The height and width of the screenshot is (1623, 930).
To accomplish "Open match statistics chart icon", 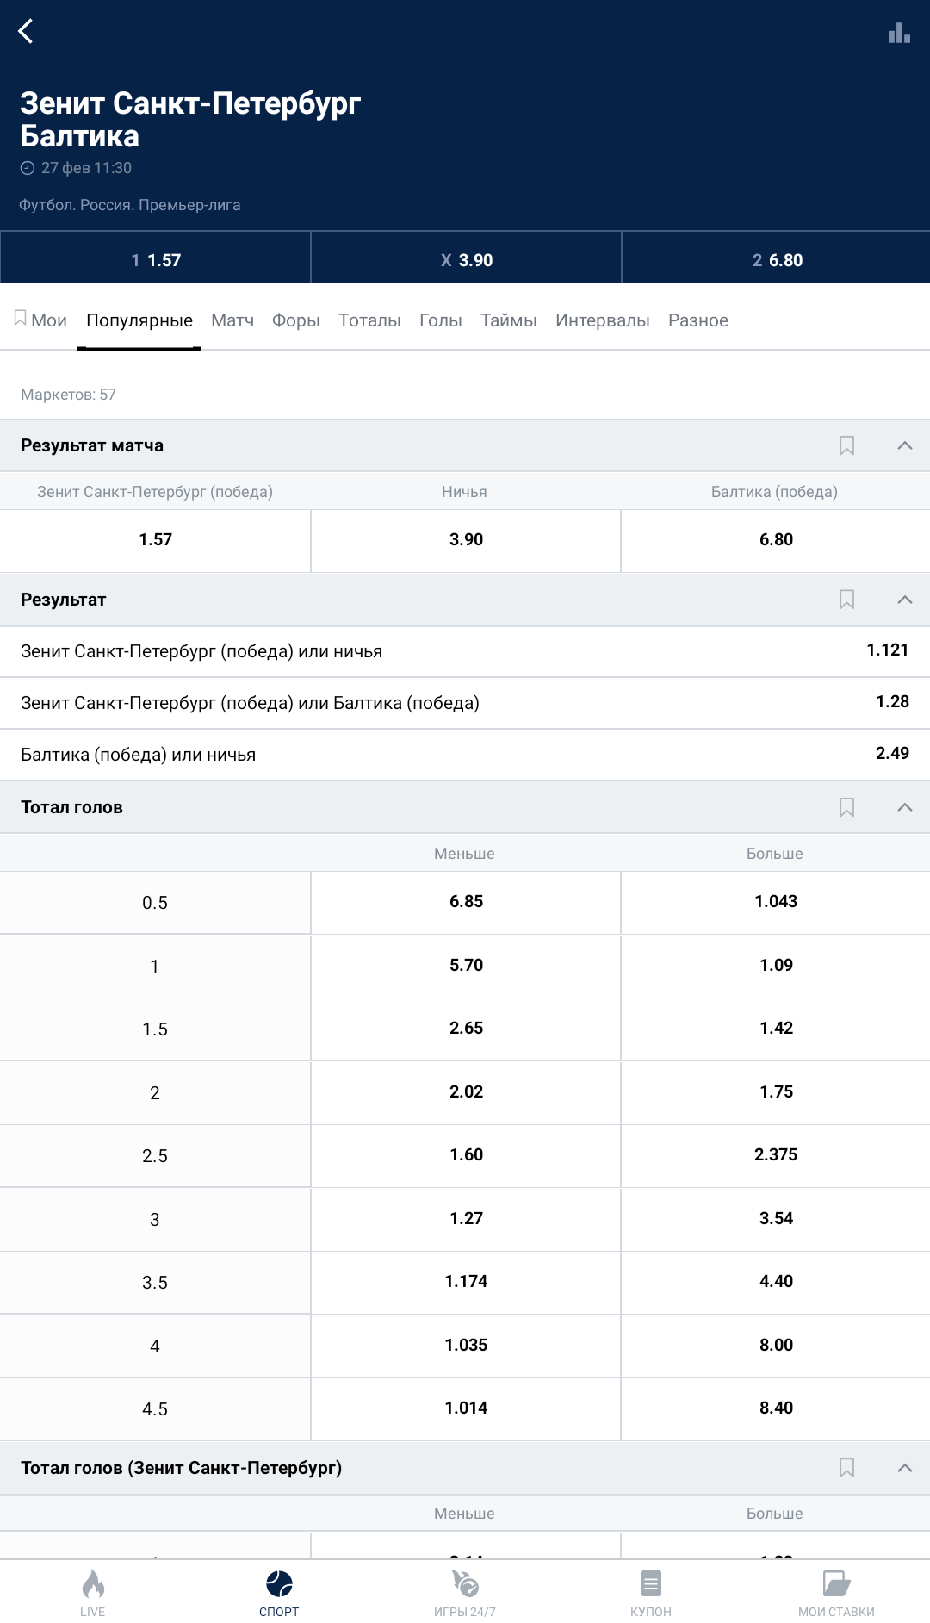I will pyautogui.click(x=899, y=33).
